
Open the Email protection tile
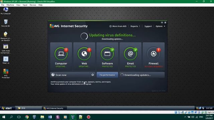pos(130,56)
